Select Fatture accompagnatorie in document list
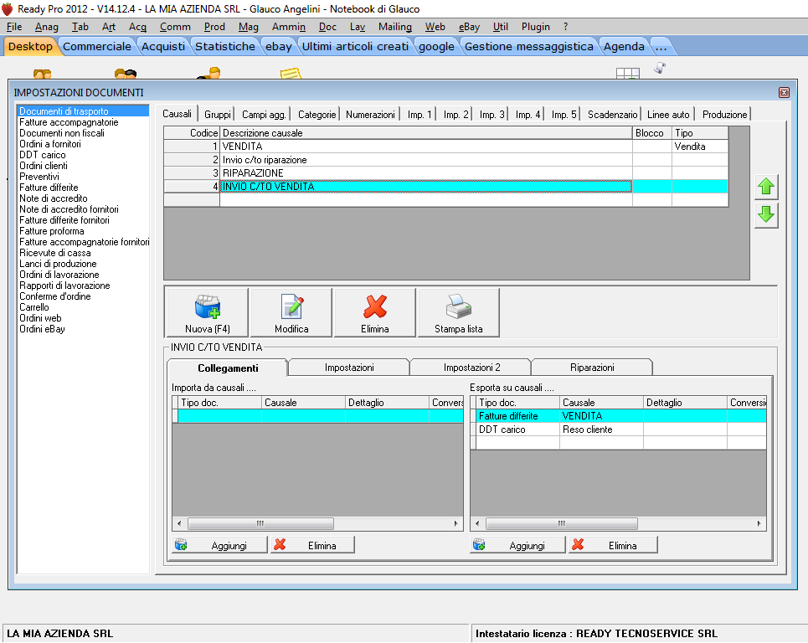 tap(69, 122)
